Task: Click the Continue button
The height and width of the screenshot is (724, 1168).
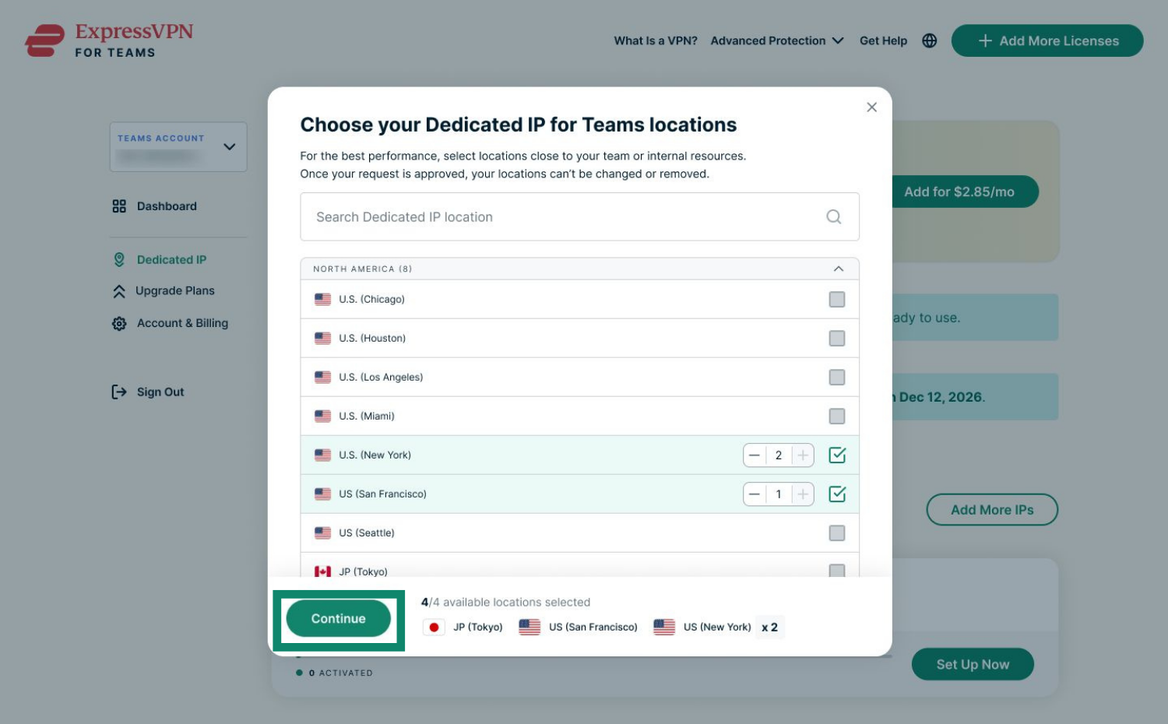Action: click(338, 619)
